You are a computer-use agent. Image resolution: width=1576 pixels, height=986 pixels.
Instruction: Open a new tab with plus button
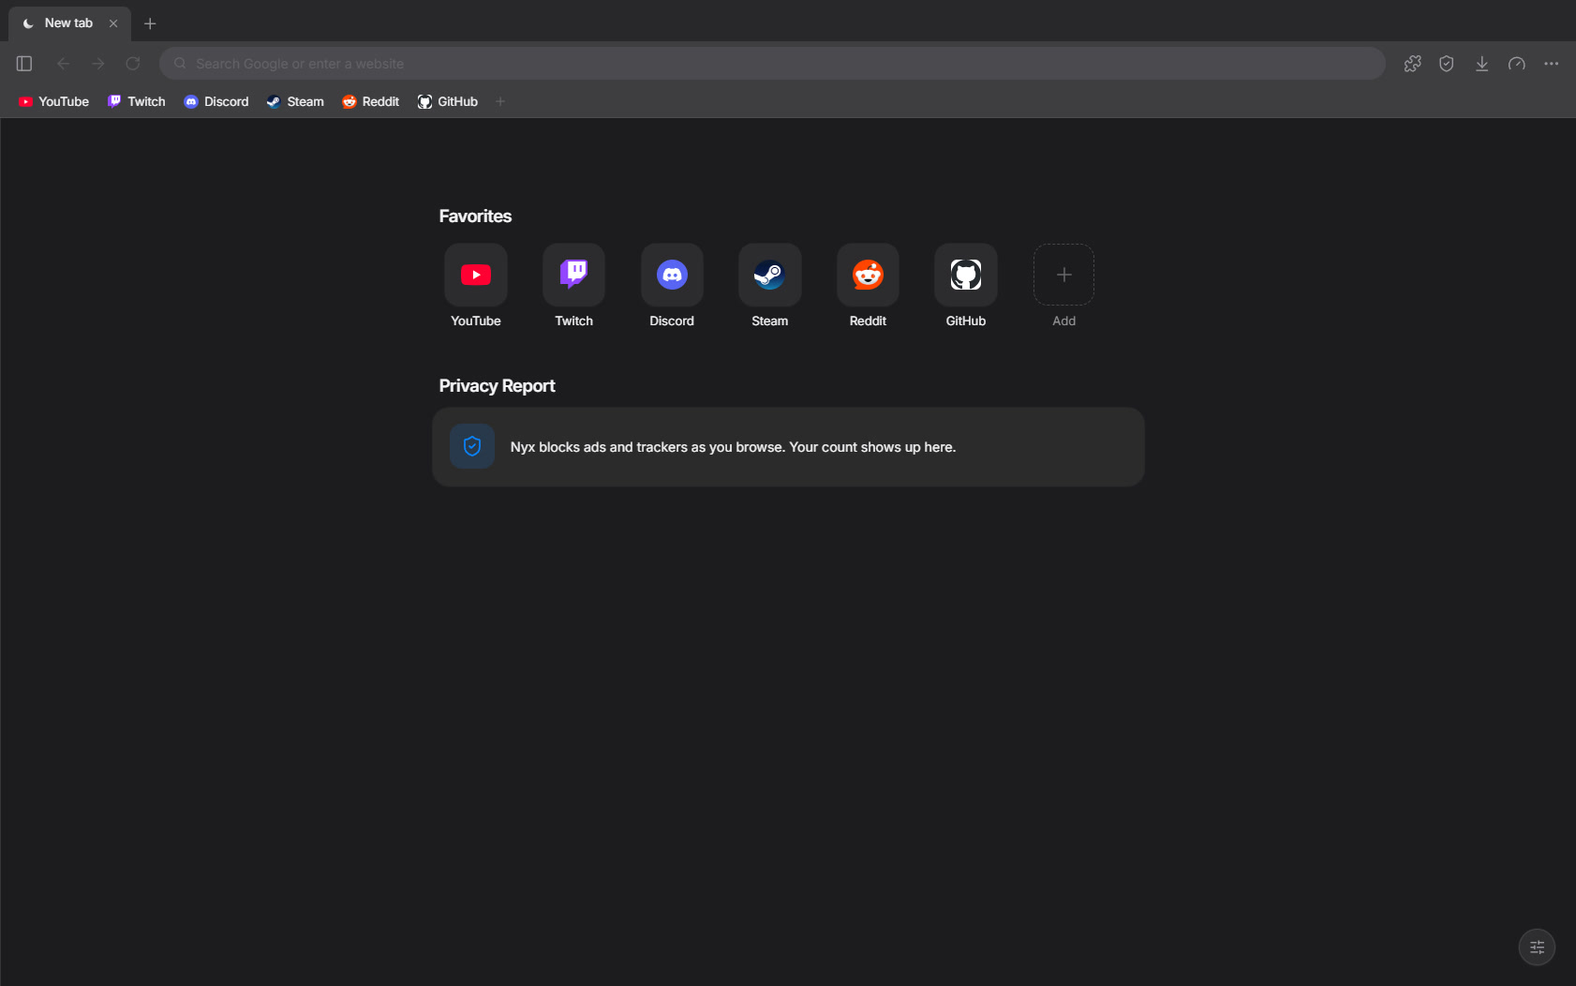coord(150,23)
